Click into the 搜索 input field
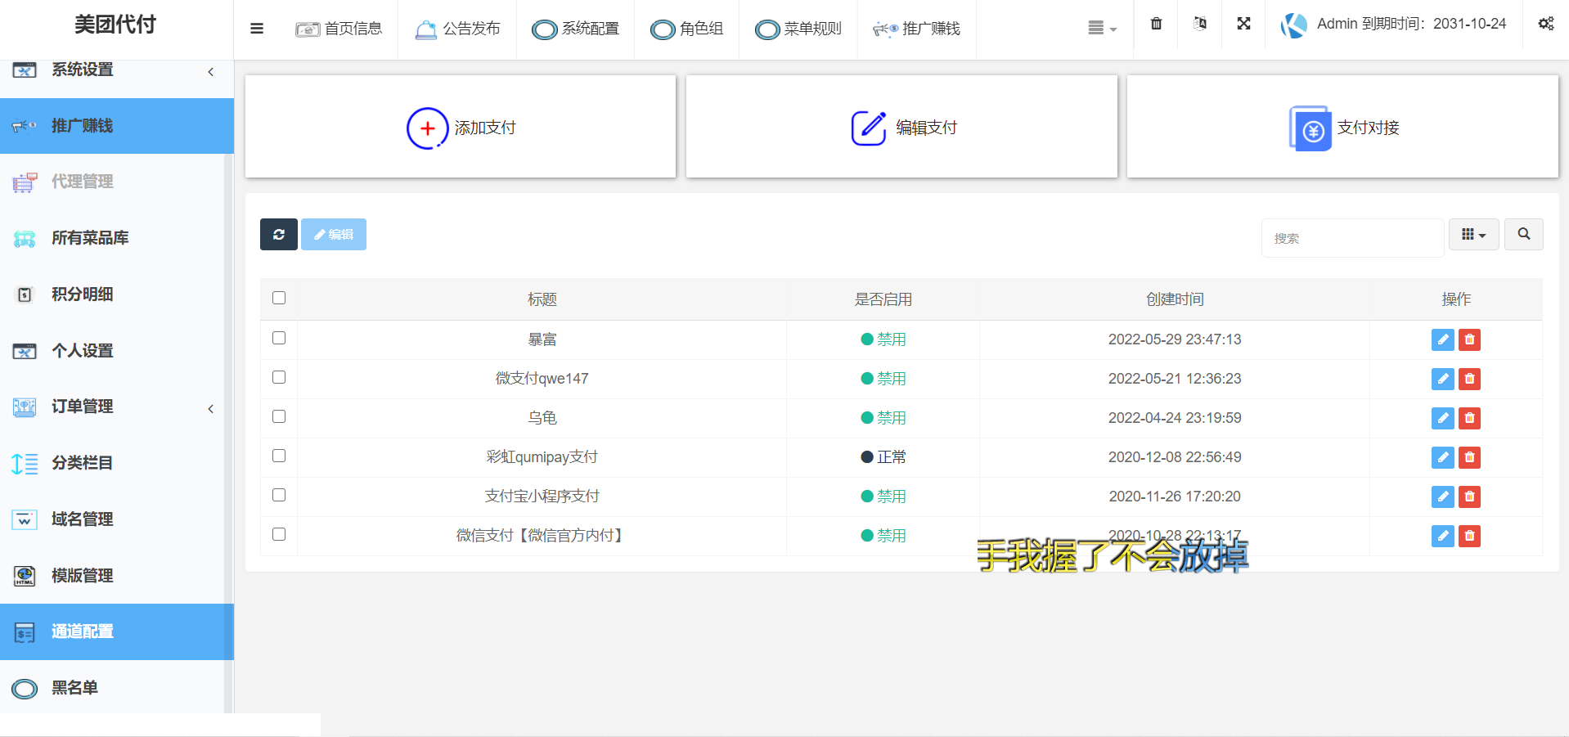The width and height of the screenshot is (1569, 737). 1351,238
